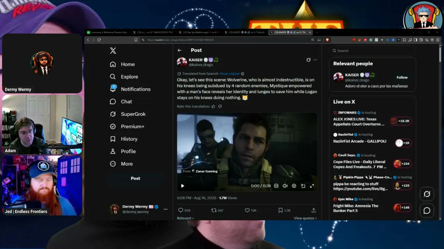Switch to the LMAOOOOOO browser tab
Screen dimensions: 444x249
153,32
